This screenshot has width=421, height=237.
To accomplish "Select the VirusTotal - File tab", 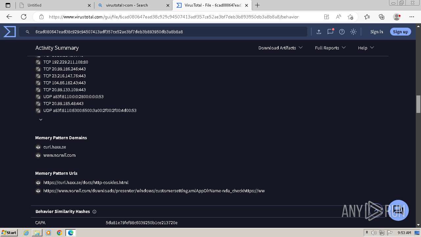I will (212, 5).
